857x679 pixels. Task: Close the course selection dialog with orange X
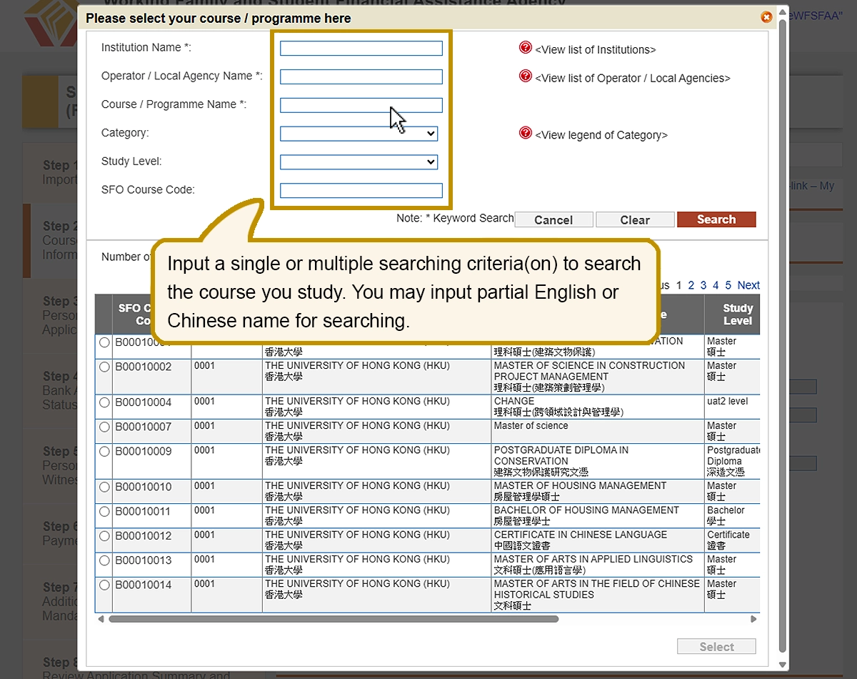click(x=766, y=17)
